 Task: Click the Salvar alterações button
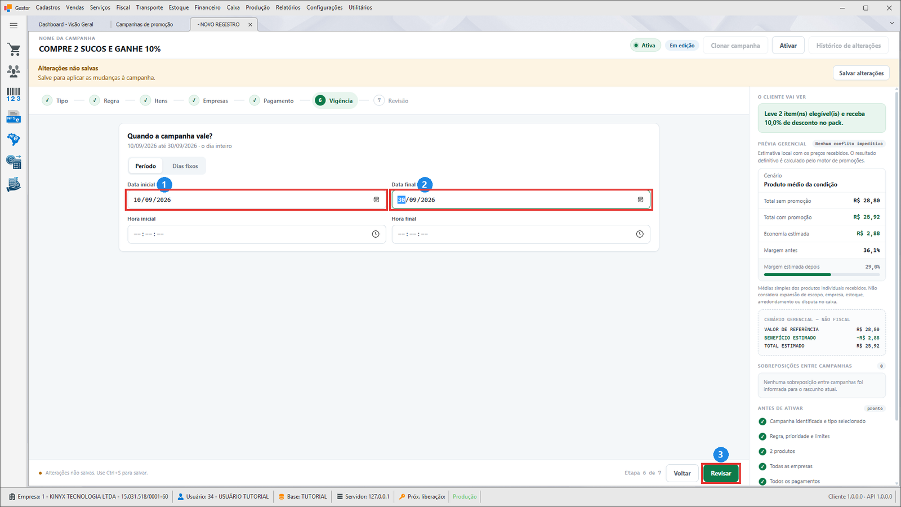pyautogui.click(x=861, y=73)
